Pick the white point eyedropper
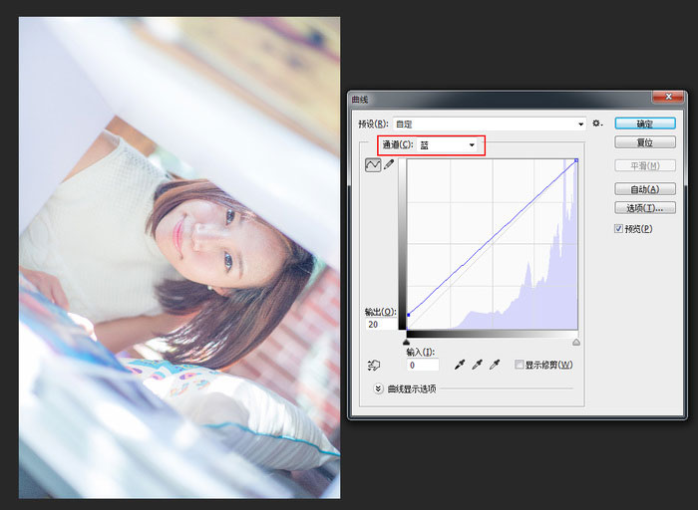The height and width of the screenshot is (510, 698). pos(495,365)
